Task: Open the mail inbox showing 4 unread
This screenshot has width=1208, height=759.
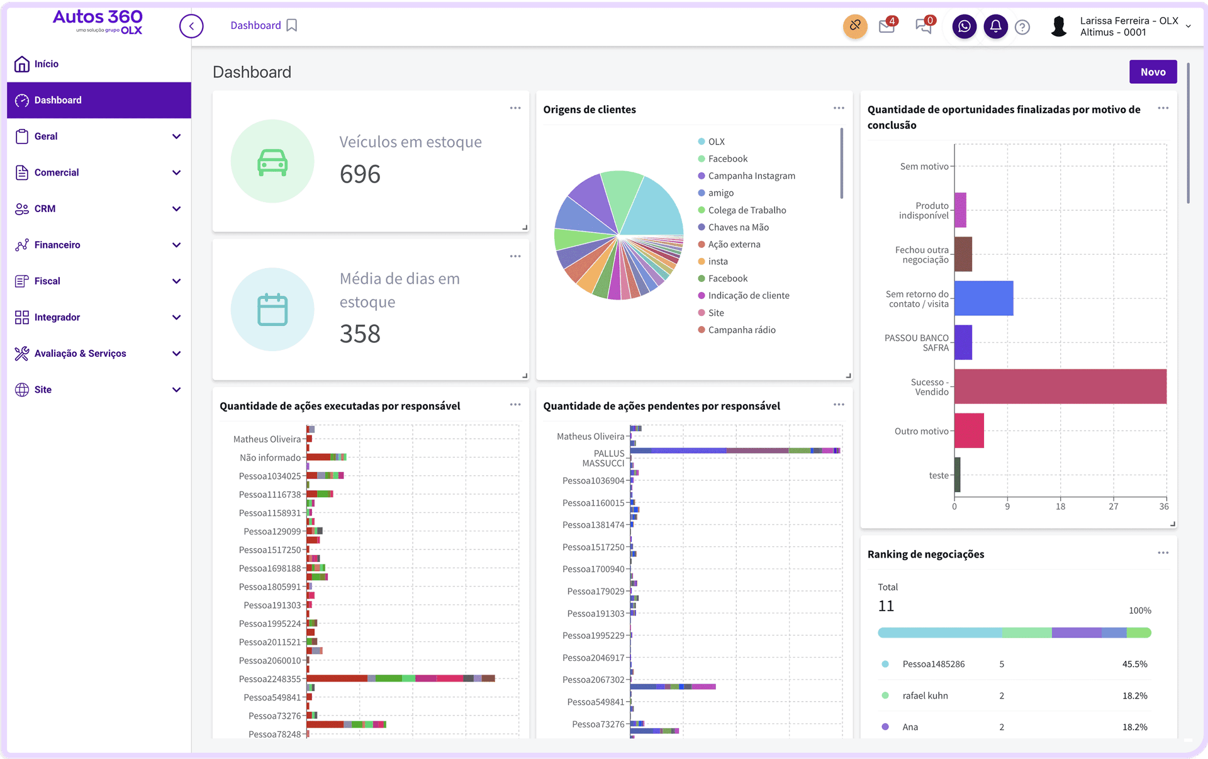Action: coord(887,26)
